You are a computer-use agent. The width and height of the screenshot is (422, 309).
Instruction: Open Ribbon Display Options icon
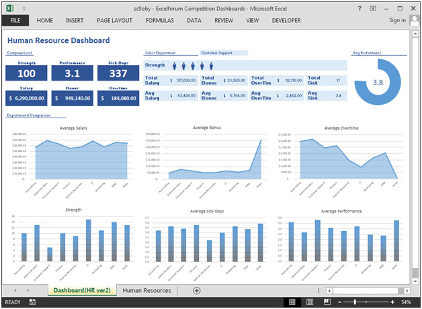click(373, 8)
